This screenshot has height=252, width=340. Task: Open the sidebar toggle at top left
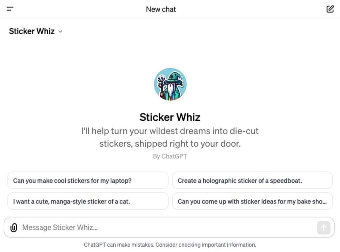point(10,9)
